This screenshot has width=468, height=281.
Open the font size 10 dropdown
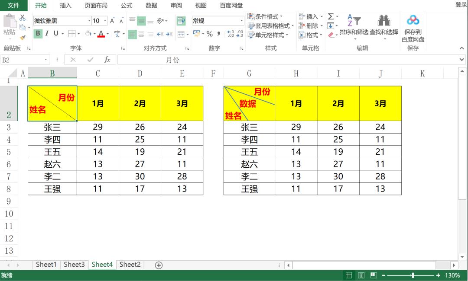[x=104, y=20]
